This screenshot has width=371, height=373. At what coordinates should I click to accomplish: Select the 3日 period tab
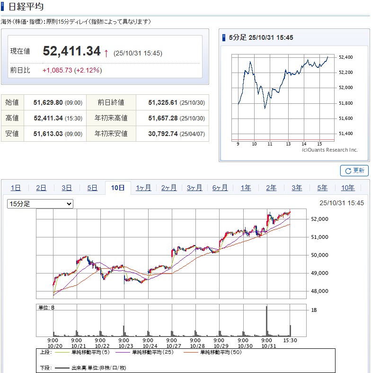click(67, 188)
